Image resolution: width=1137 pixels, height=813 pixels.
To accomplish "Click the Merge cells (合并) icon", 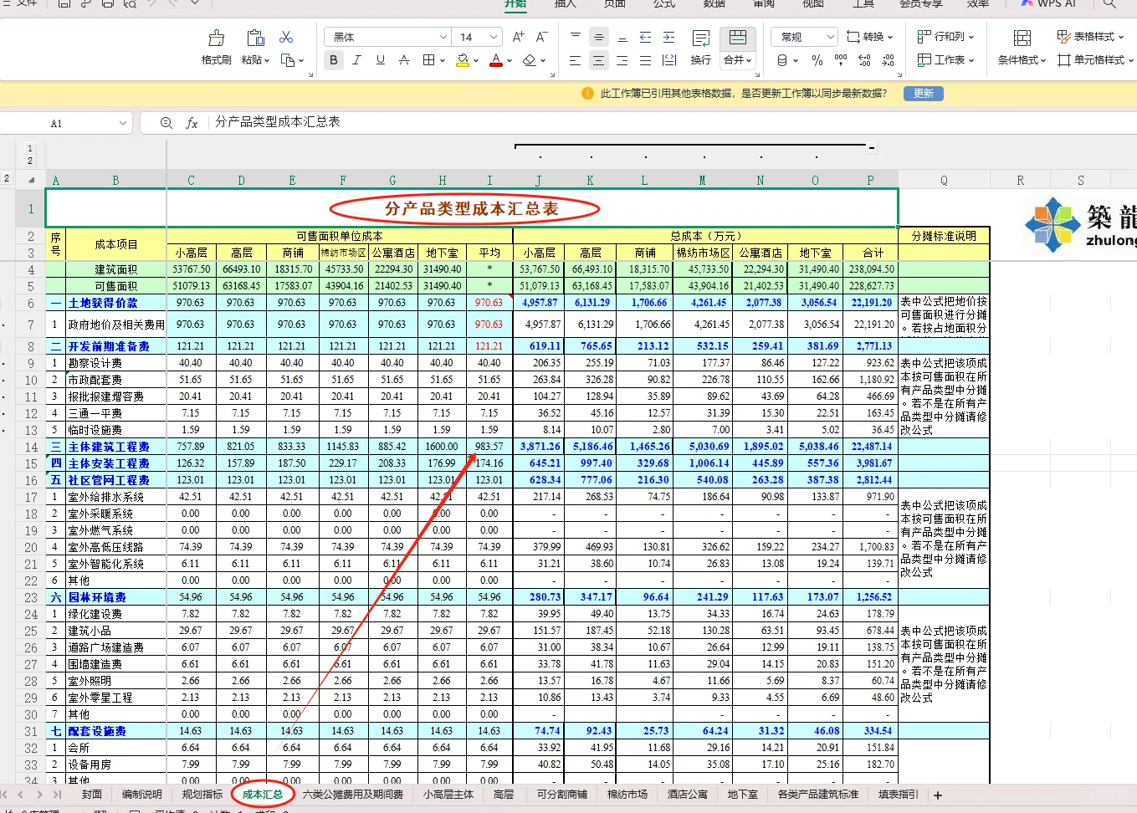I will pos(738,38).
